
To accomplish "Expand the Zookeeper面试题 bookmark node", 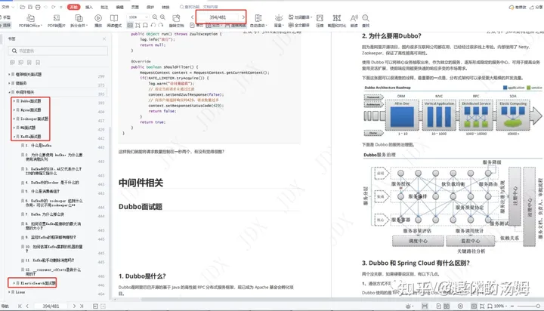I will point(14,119).
